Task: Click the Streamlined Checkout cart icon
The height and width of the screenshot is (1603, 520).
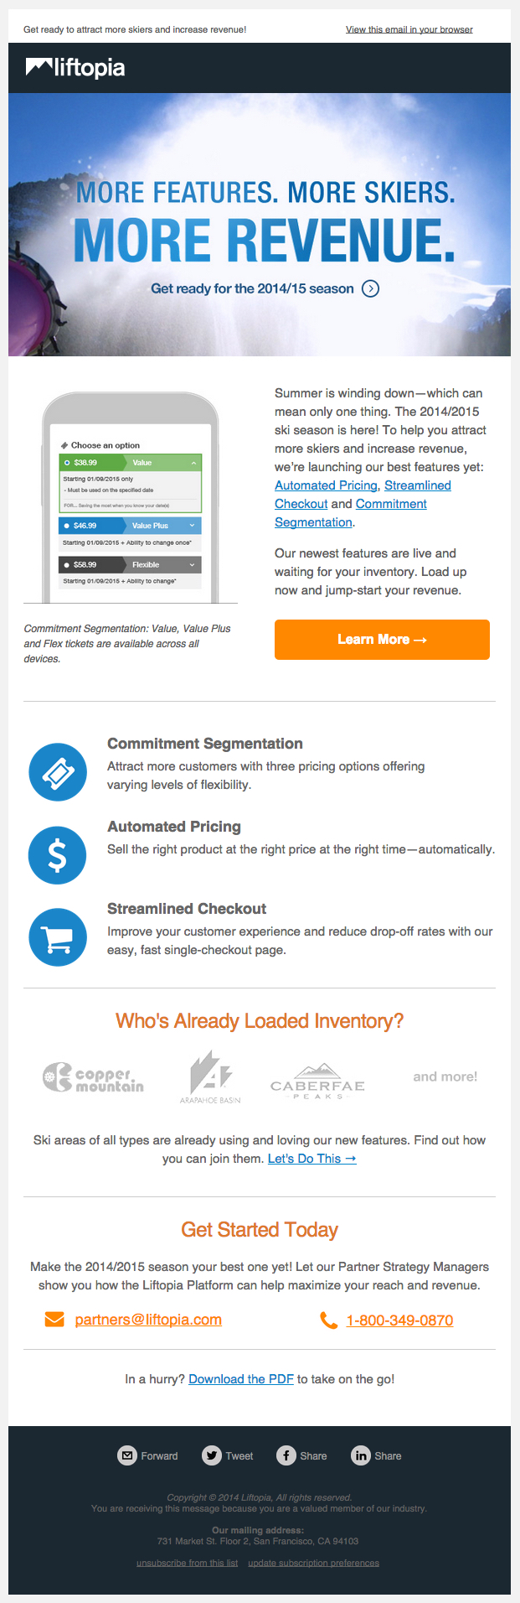Action: (58, 937)
